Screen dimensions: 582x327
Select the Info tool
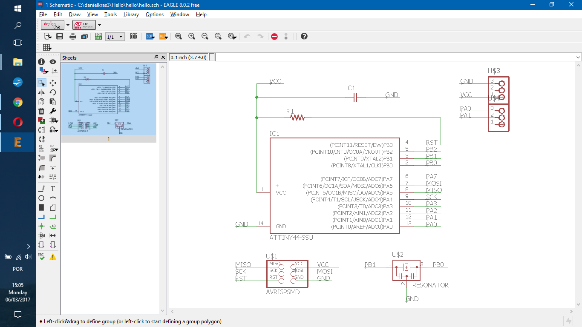(41, 62)
